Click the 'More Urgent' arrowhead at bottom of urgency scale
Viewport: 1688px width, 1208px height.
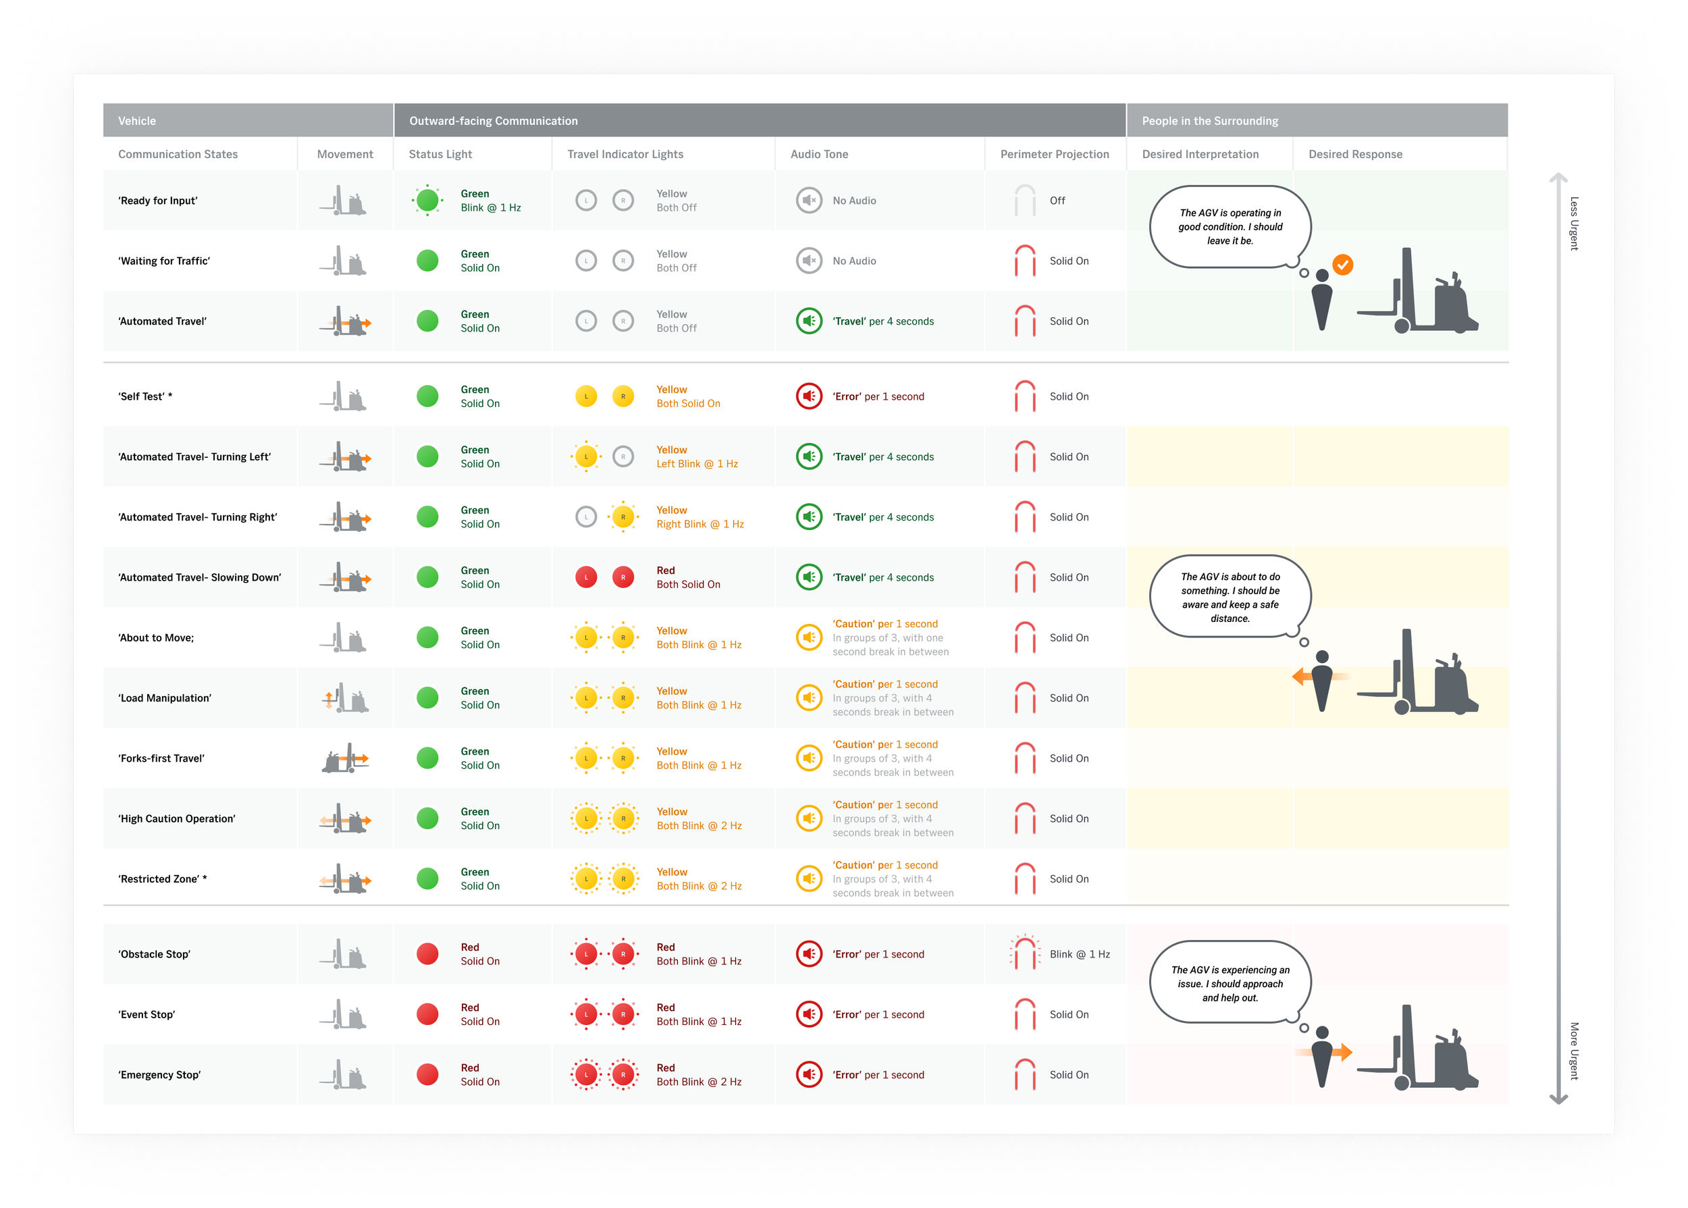pos(1558,1099)
